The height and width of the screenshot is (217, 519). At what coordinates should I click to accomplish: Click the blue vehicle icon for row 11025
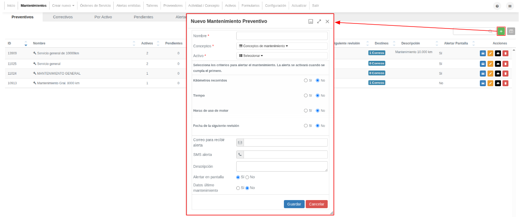[x=483, y=64]
